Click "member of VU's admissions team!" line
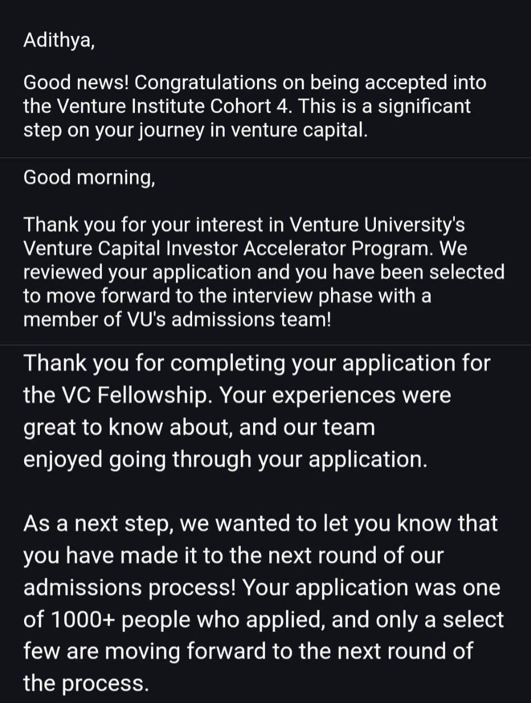Image resolution: width=531 pixels, height=703 pixels. tap(177, 319)
